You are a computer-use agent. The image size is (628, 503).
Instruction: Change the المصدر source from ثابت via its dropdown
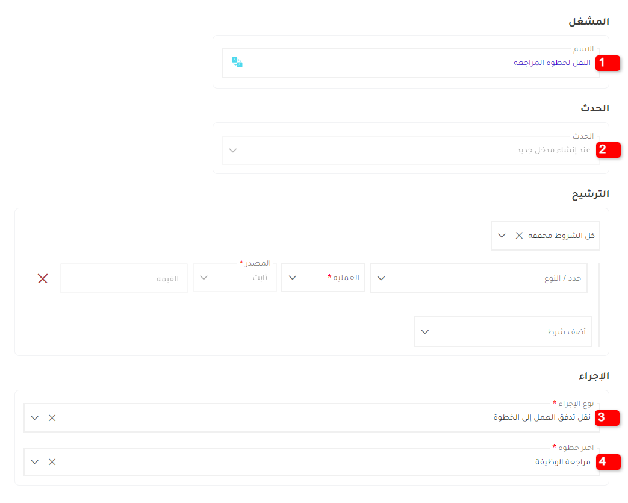coord(203,278)
